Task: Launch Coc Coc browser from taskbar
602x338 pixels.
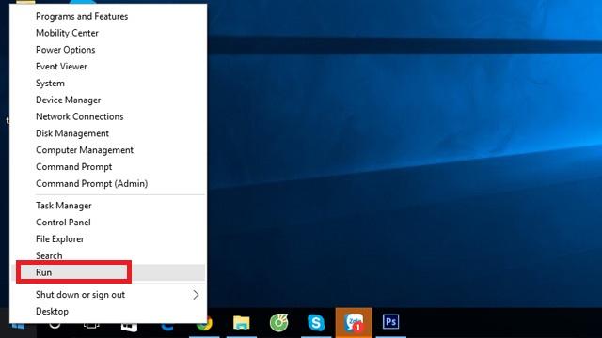Action: tap(278, 323)
